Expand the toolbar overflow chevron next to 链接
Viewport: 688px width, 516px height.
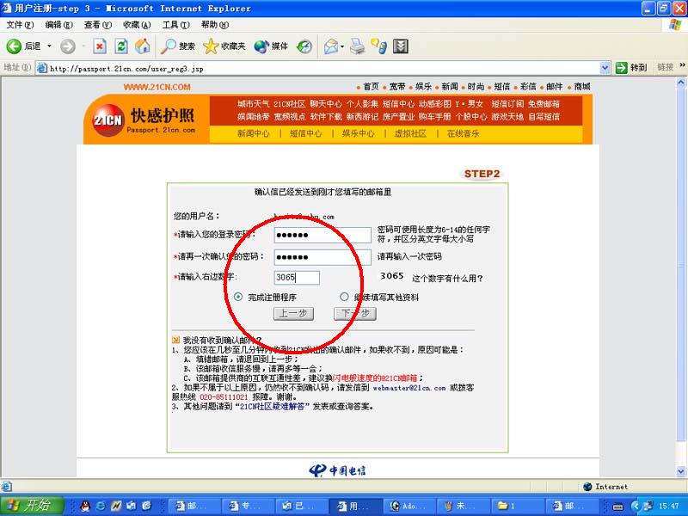(682, 65)
